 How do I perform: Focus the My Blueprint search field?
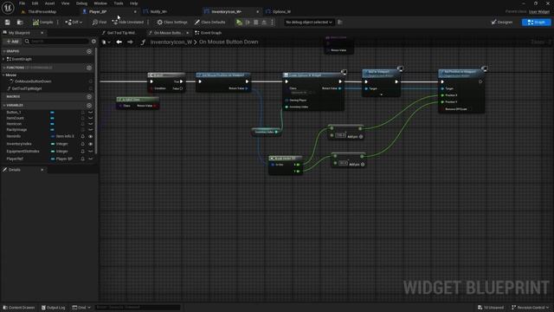(x=56, y=42)
